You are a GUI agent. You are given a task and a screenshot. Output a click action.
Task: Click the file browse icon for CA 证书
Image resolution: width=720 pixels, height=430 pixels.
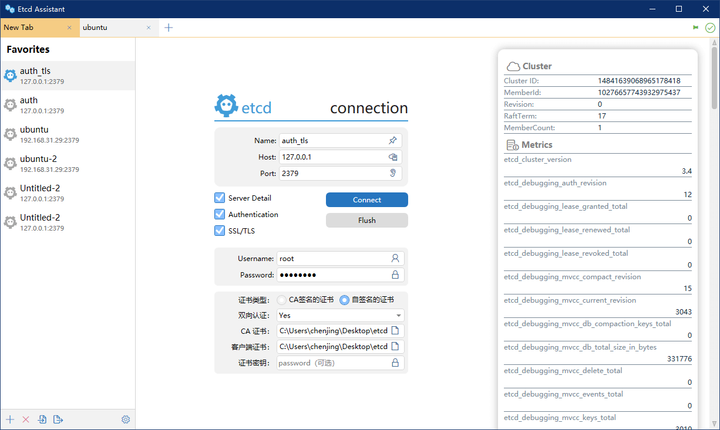tap(395, 330)
